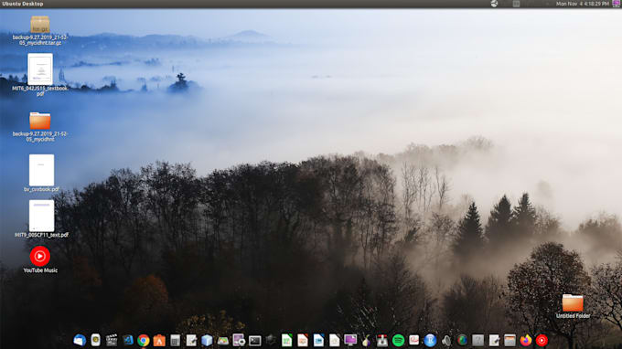622x349 pixels.
Task: Click the white tray indicator icon in top bar
Action: pyautogui.click(x=494, y=4)
